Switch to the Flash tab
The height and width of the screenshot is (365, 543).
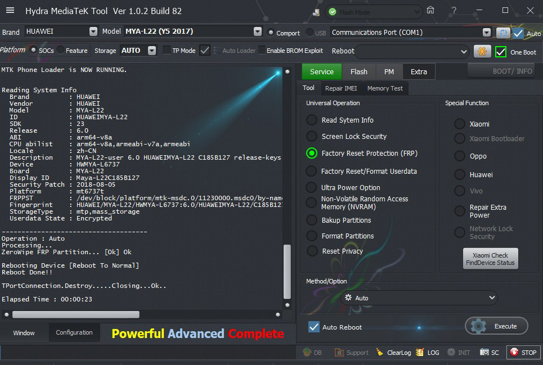(358, 71)
